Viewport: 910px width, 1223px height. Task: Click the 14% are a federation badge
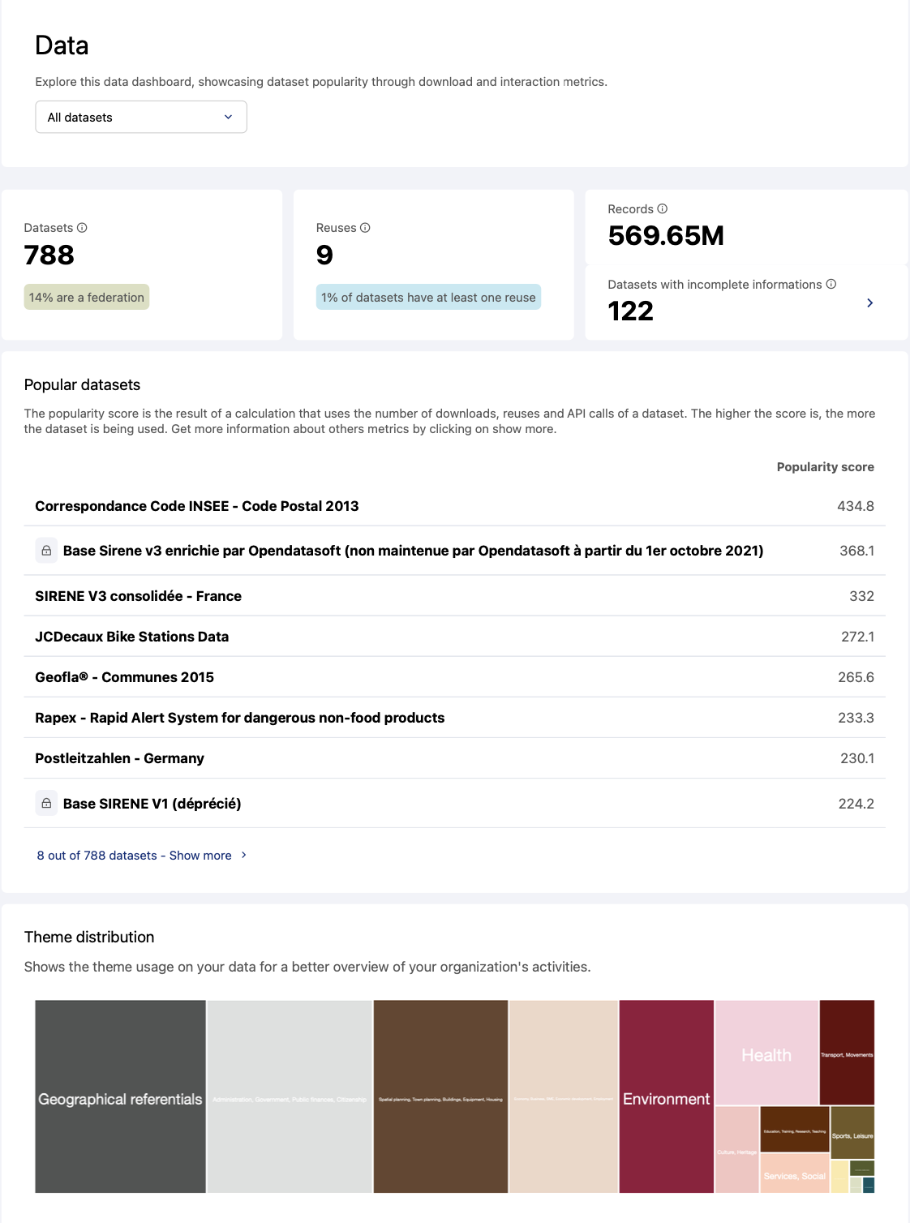tap(87, 298)
